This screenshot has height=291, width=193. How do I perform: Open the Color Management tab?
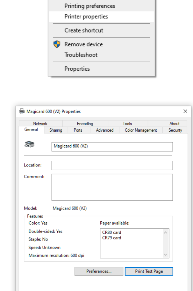[x=141, y=130]
